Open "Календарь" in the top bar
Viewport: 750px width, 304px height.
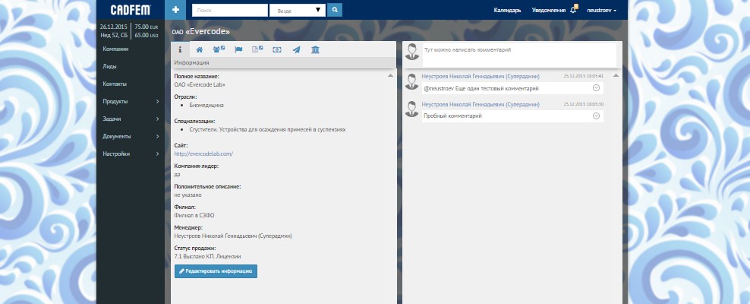click(x=507, y=11)
